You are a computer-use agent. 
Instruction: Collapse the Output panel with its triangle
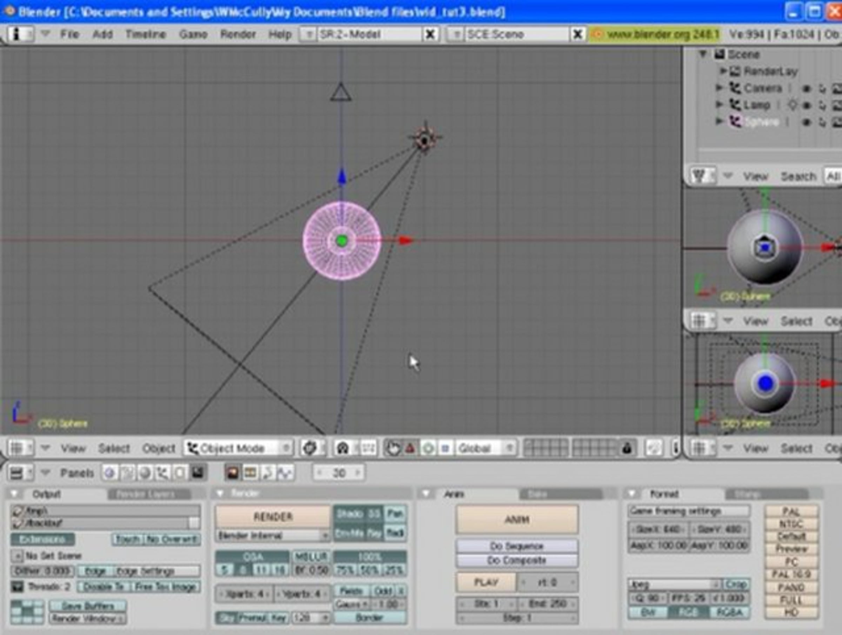pyautogui.click(x=14, y=494)
